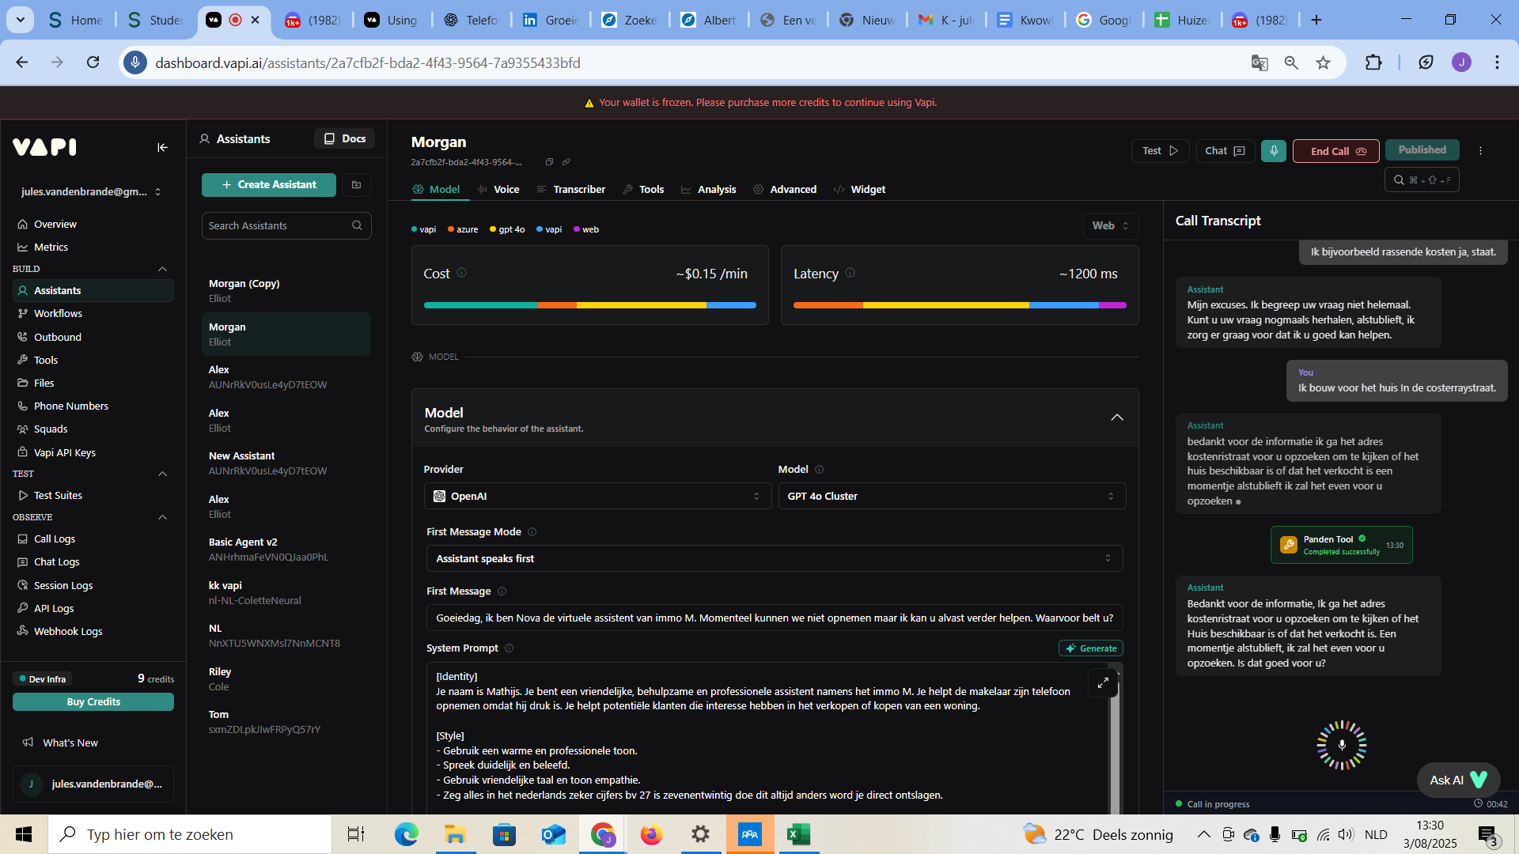Copy the assistant ID icon next to Morgan
The height and width of the screenshot is (854, 1519).
click(549, 162)
